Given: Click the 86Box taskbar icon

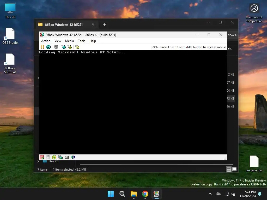Looking at the screenshot, I should coord(156,194).
